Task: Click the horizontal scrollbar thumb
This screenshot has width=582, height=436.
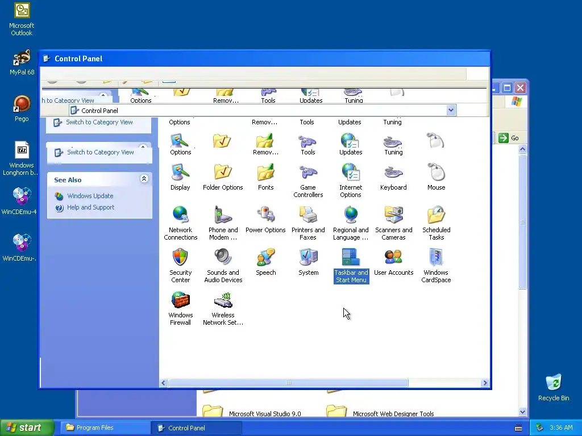Action: point(288,383)
